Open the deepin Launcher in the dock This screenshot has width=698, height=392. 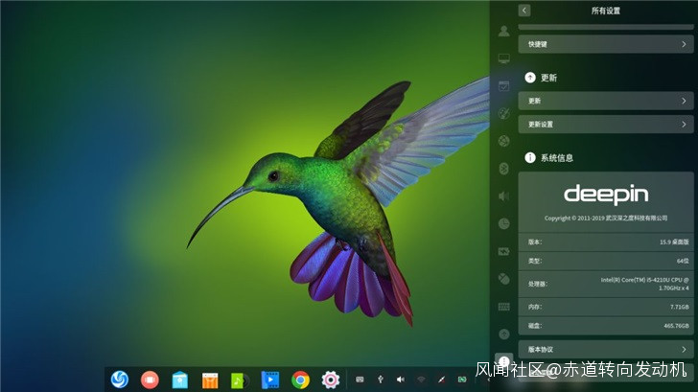click(120, 380)
